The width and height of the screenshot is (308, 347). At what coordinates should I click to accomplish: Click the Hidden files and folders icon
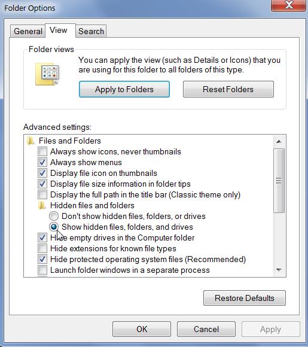click(x=42, y=205)
